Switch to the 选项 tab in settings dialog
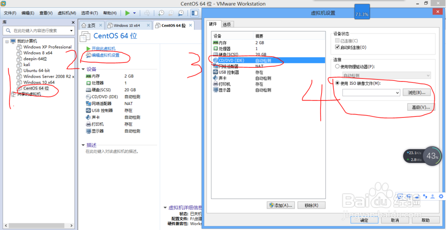Image resolution: width=446 pixels, height=230 pixels. [227, 25]
